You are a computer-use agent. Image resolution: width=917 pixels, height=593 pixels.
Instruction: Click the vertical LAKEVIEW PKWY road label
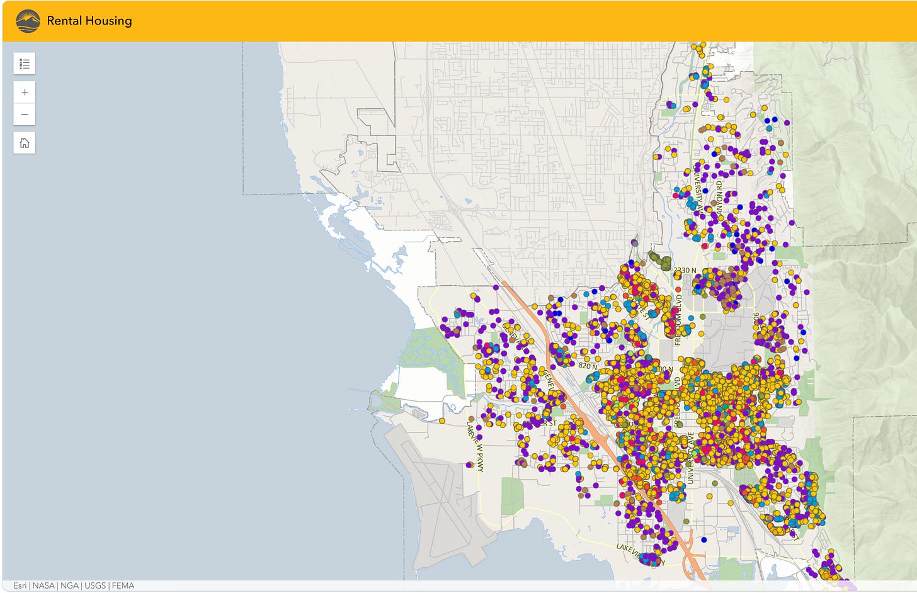pyautogui.click(x=475, y=446)
